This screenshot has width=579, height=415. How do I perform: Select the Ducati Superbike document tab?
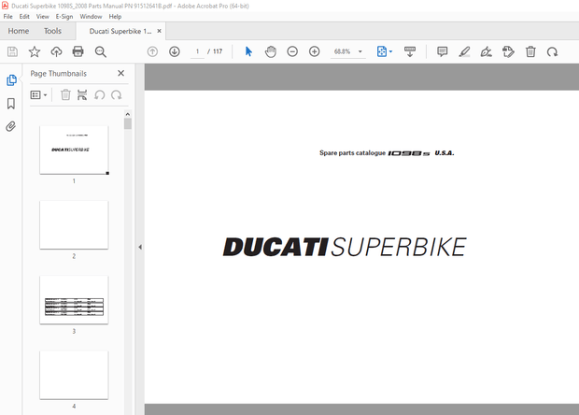click(x=120, y=32)
